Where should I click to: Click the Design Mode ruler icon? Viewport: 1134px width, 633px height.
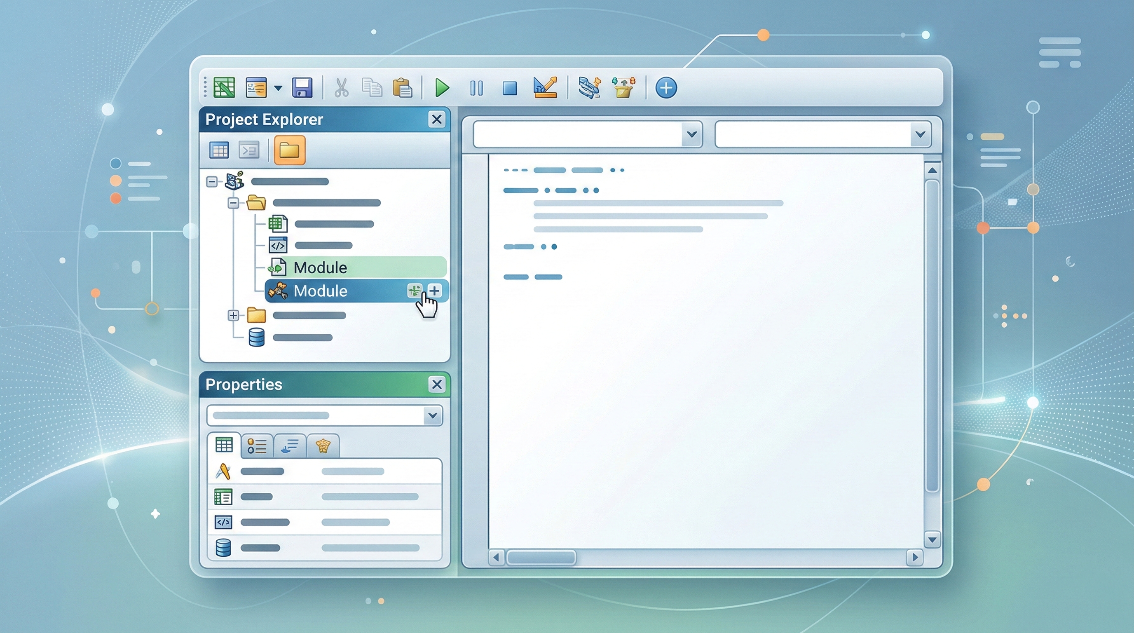click(545, 87)
